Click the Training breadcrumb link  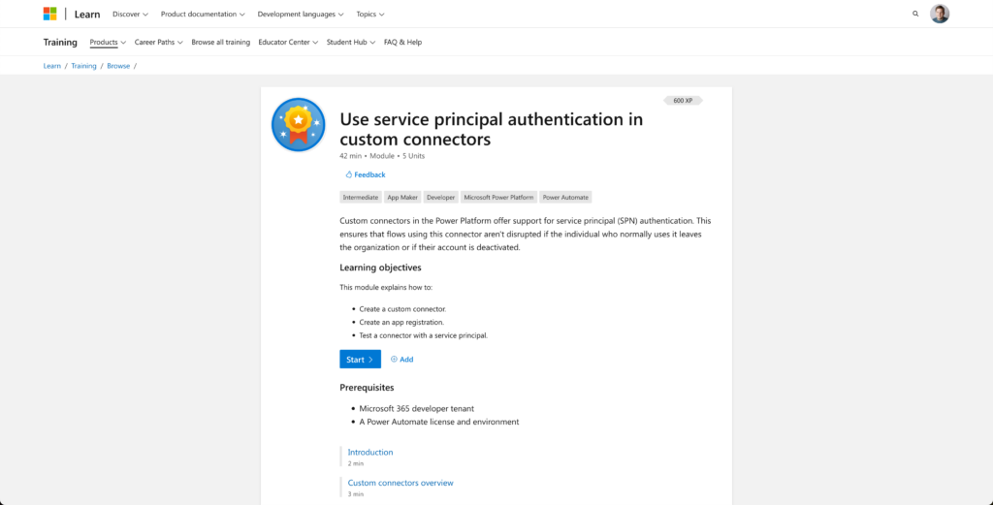[x=83, y=66]
